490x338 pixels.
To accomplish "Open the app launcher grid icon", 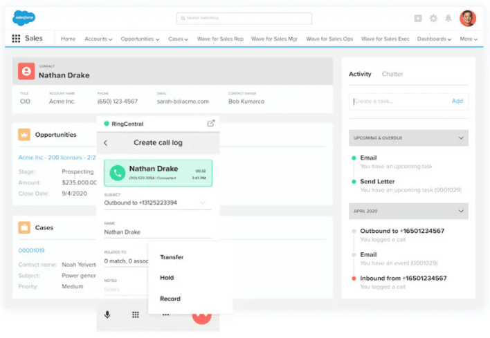I will coord(16,39).
